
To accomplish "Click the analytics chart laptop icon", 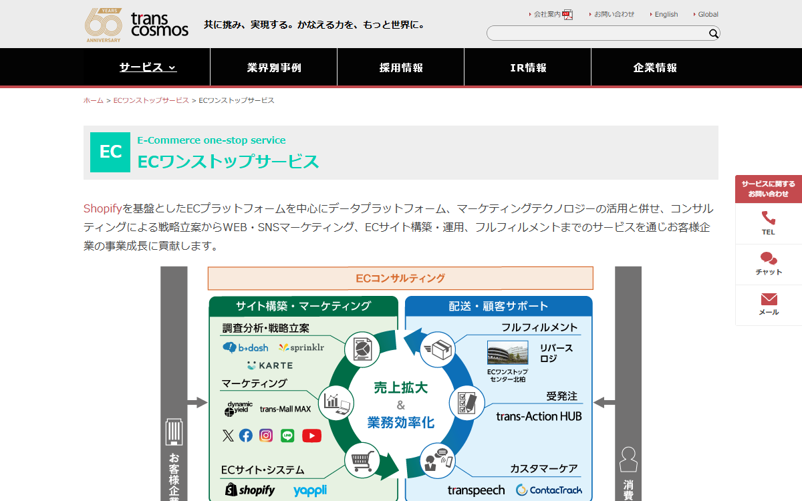I will tap(336, 401).
